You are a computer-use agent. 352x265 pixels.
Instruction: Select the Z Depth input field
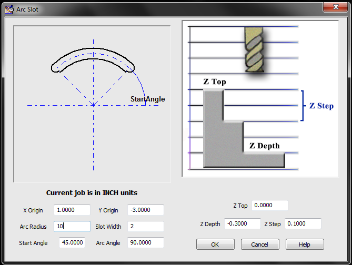point(243,223)
